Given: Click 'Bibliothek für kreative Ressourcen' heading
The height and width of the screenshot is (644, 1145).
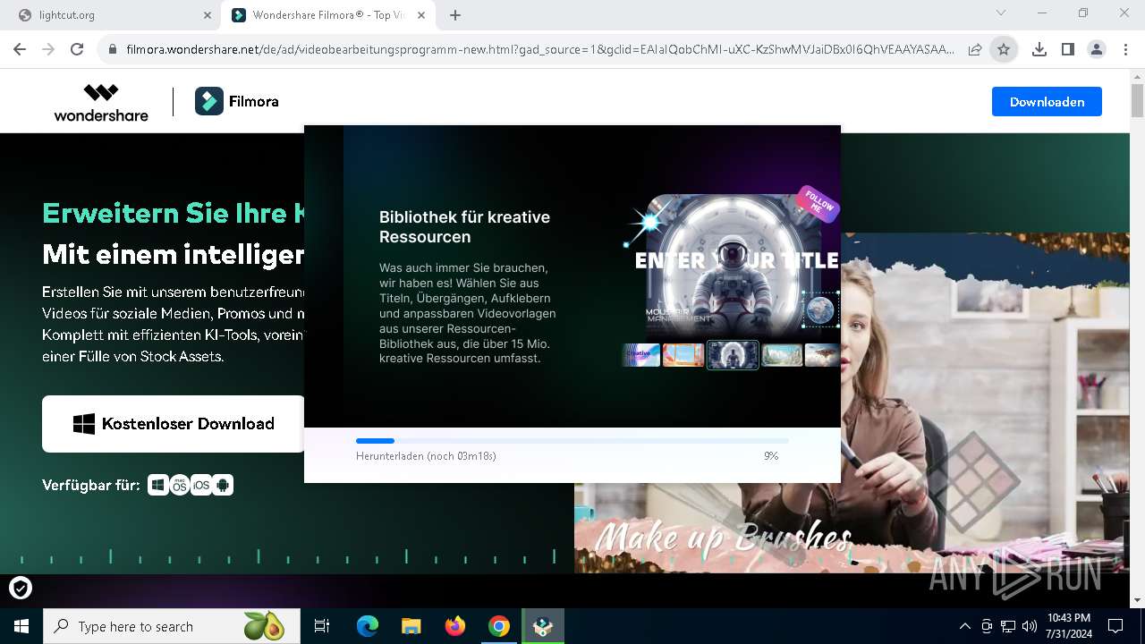Looking at the screenshot, I should (x=464, y=227).
